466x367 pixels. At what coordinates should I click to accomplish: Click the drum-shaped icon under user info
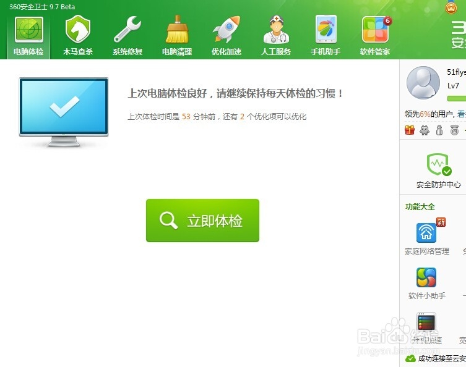tap(454, 130)
